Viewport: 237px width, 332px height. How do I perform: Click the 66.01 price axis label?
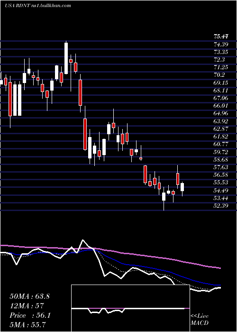tap(221, 106)
